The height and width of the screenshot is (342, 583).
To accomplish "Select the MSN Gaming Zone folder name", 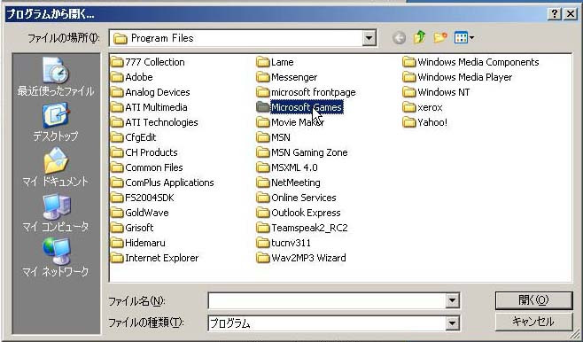I will click(309, 152).
